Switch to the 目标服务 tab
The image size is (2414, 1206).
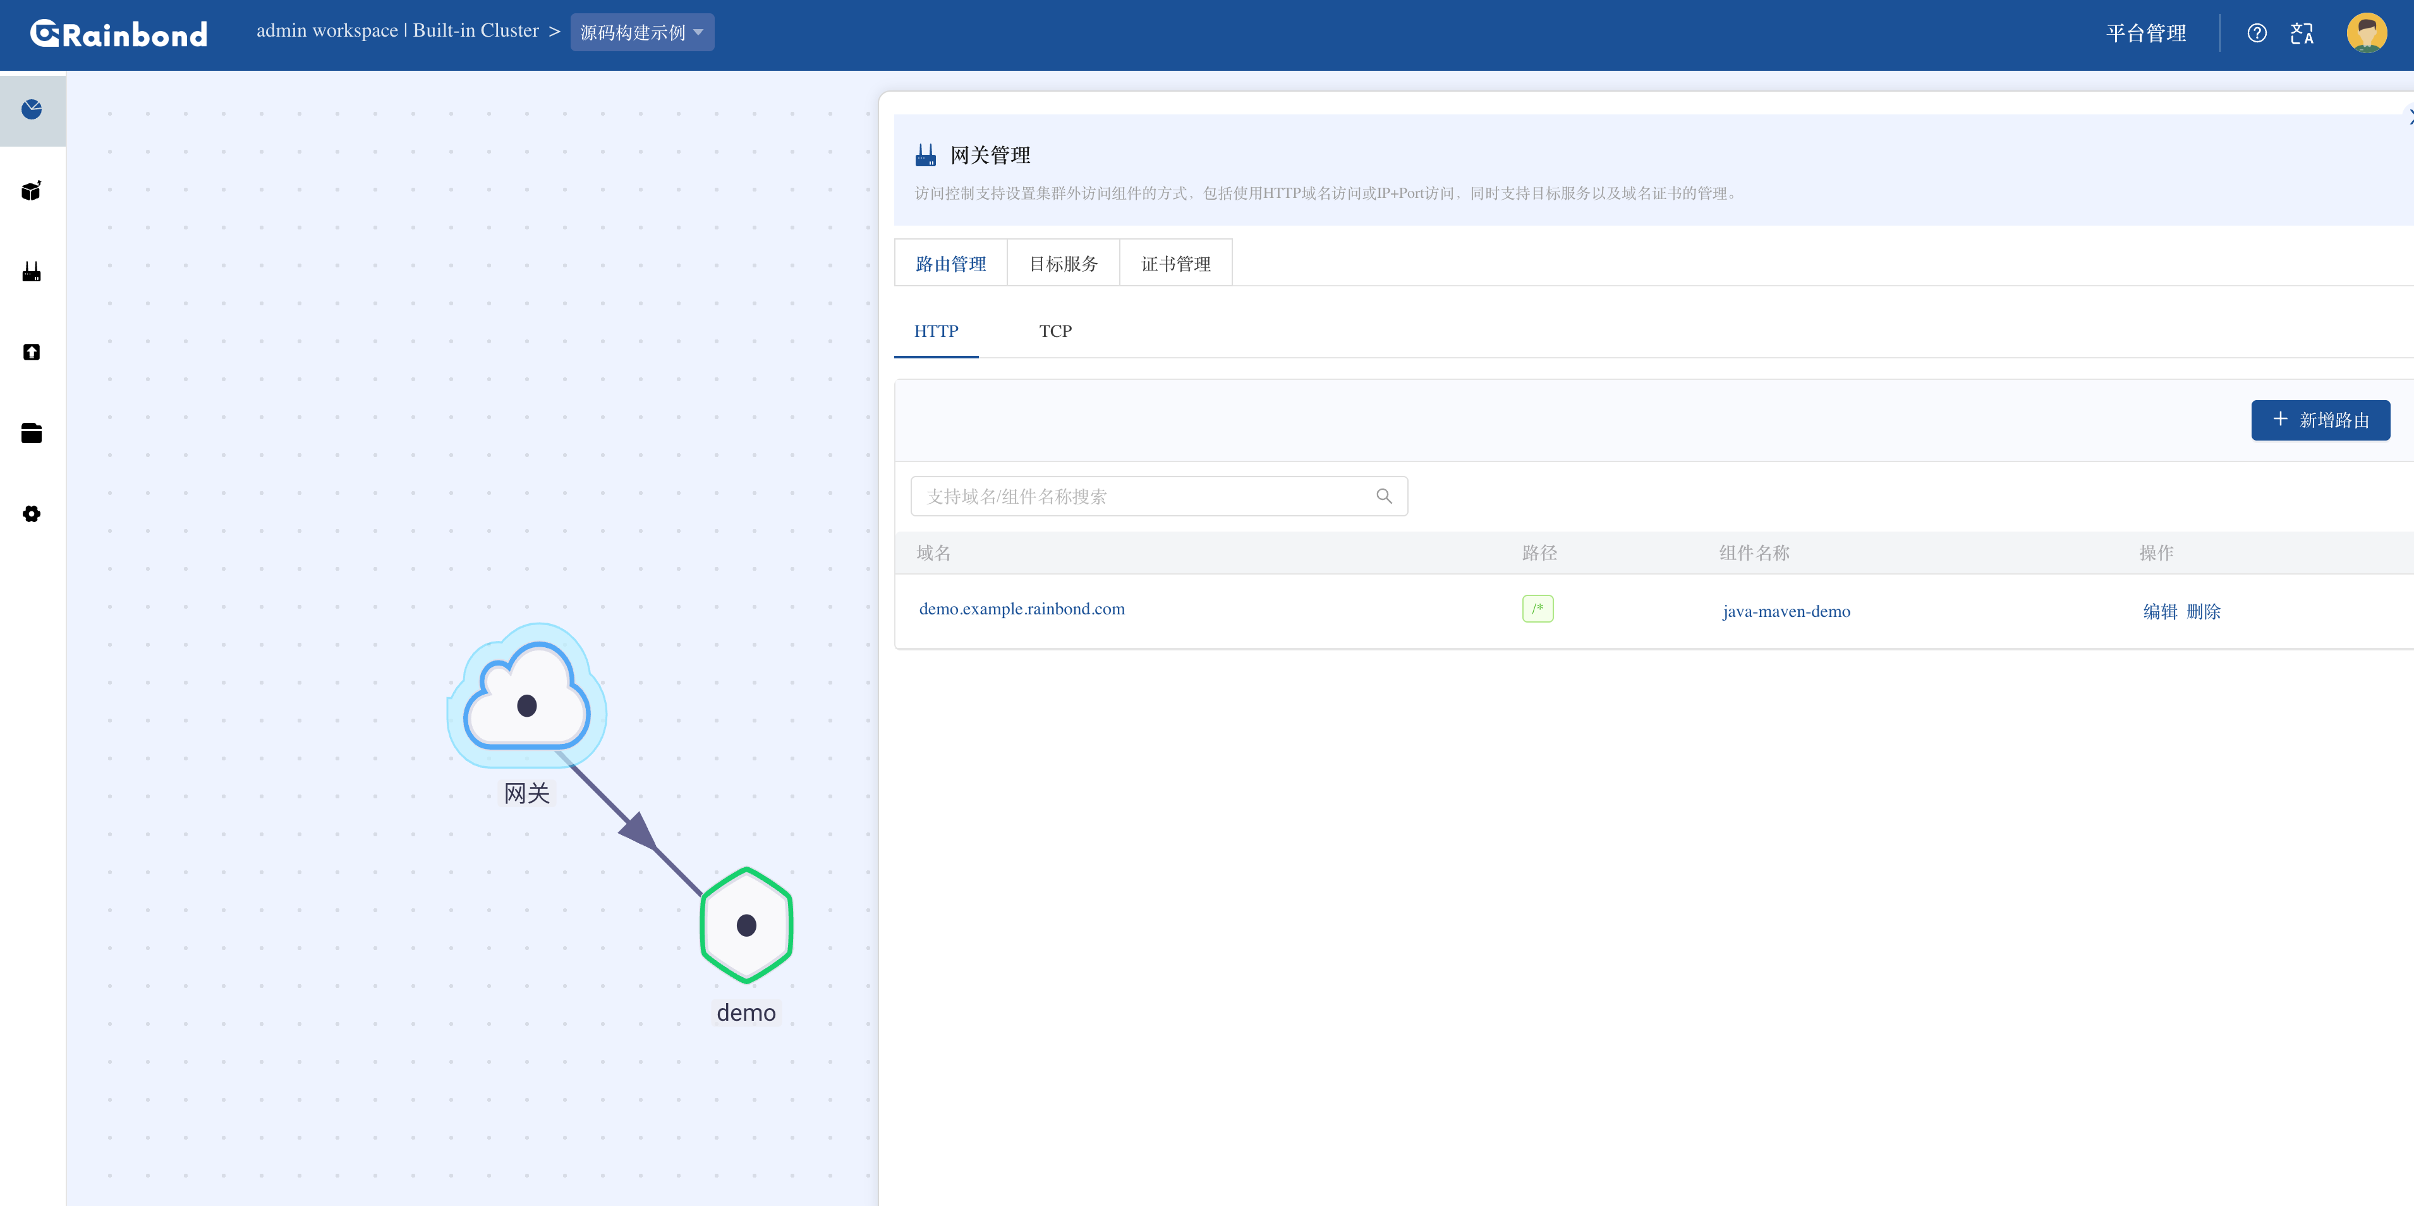(1063, 264)
